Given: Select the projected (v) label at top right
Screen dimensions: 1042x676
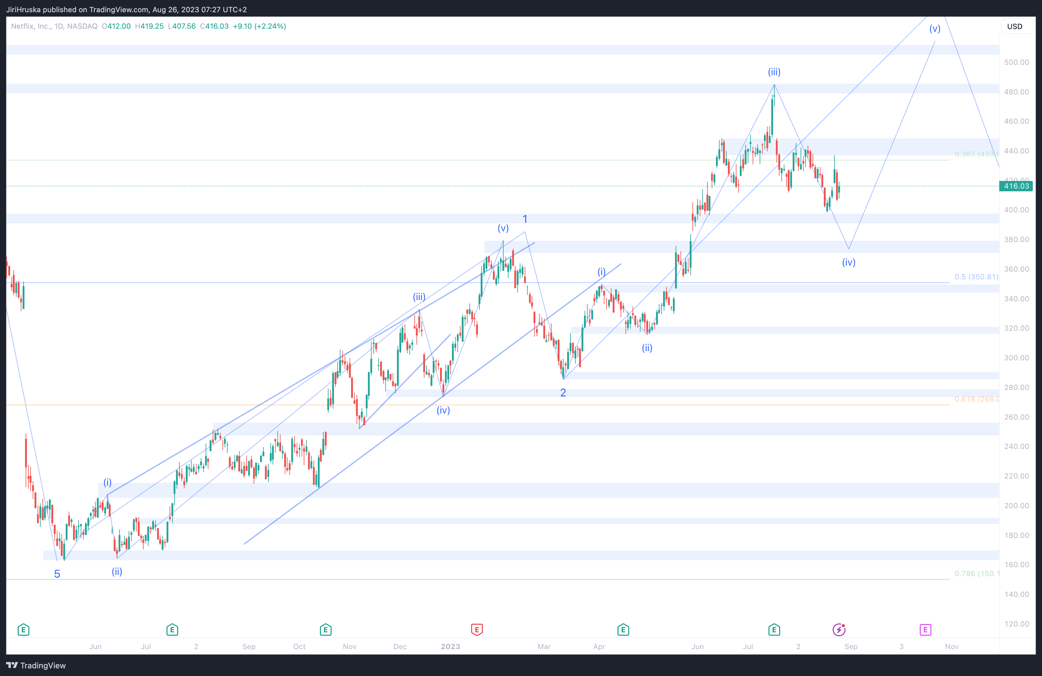Looking at the screenshot, I should (x=935, y=28).
